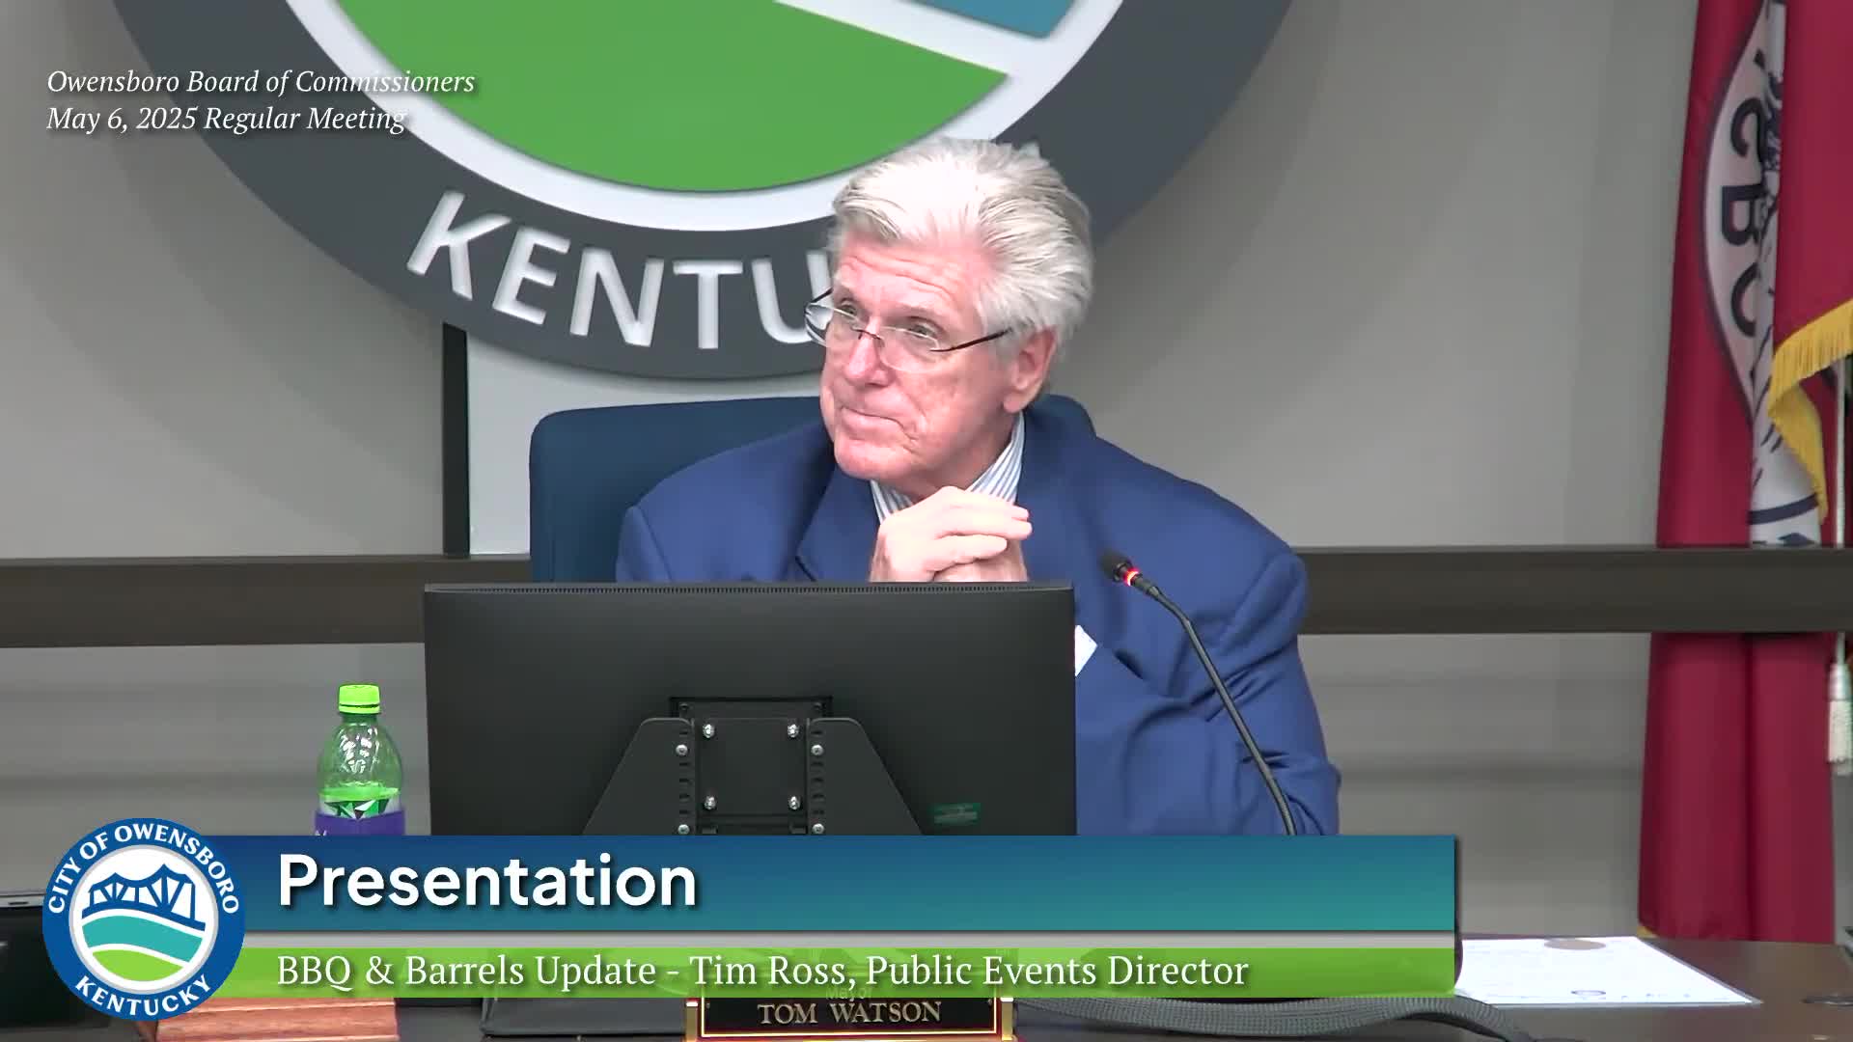1853x1042 pixels.
Task: Click the Owensboro Board of Commissioners overlay text
Action: tap(261, 82)
